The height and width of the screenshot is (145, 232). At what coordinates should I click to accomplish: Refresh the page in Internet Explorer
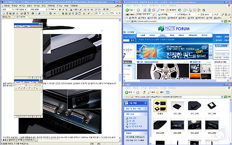pyautogui.click(x=149, y=10)
